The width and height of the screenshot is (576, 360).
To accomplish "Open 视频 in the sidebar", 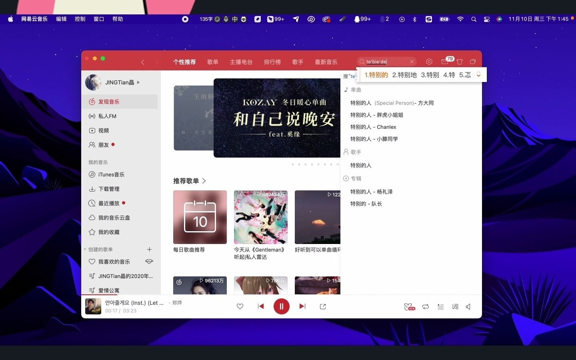I will [x=120, y=130].
